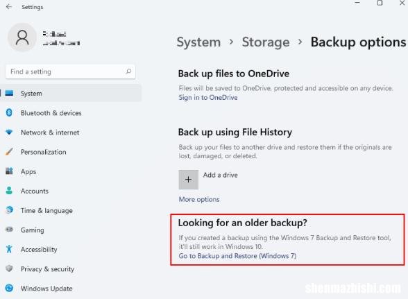
Task: Click the Personalization paintbrush icon
Action: pos(9,152)
